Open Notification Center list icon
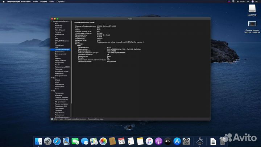261x147 pixels. [x=257, y=1]
